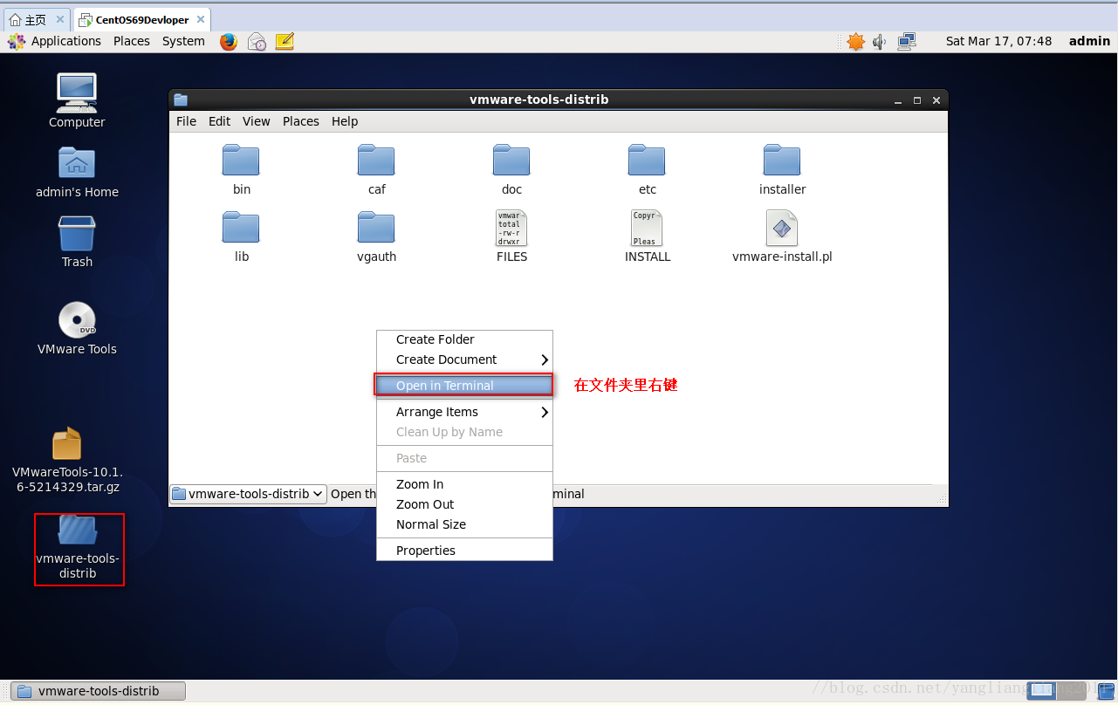Switch to the 主页 tab
1118x705 pixels.
pyautogui.click(x=37, y=19)
